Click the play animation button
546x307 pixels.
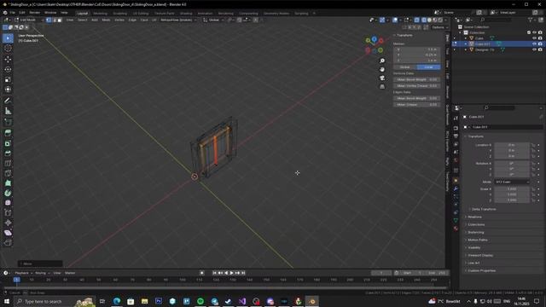[x=231, y=273]
